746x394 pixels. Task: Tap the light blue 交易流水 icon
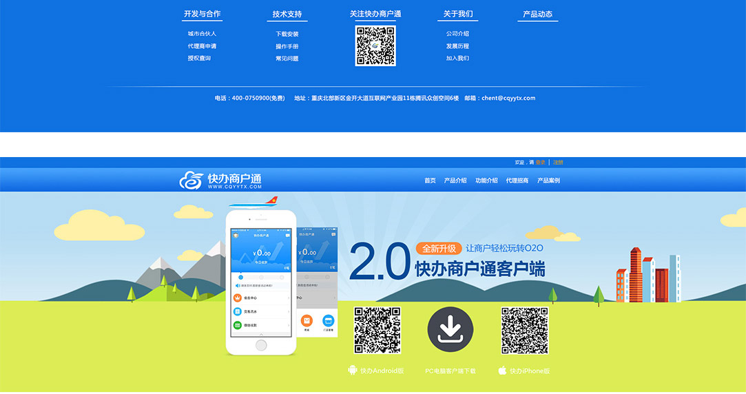tap(238, 311)
